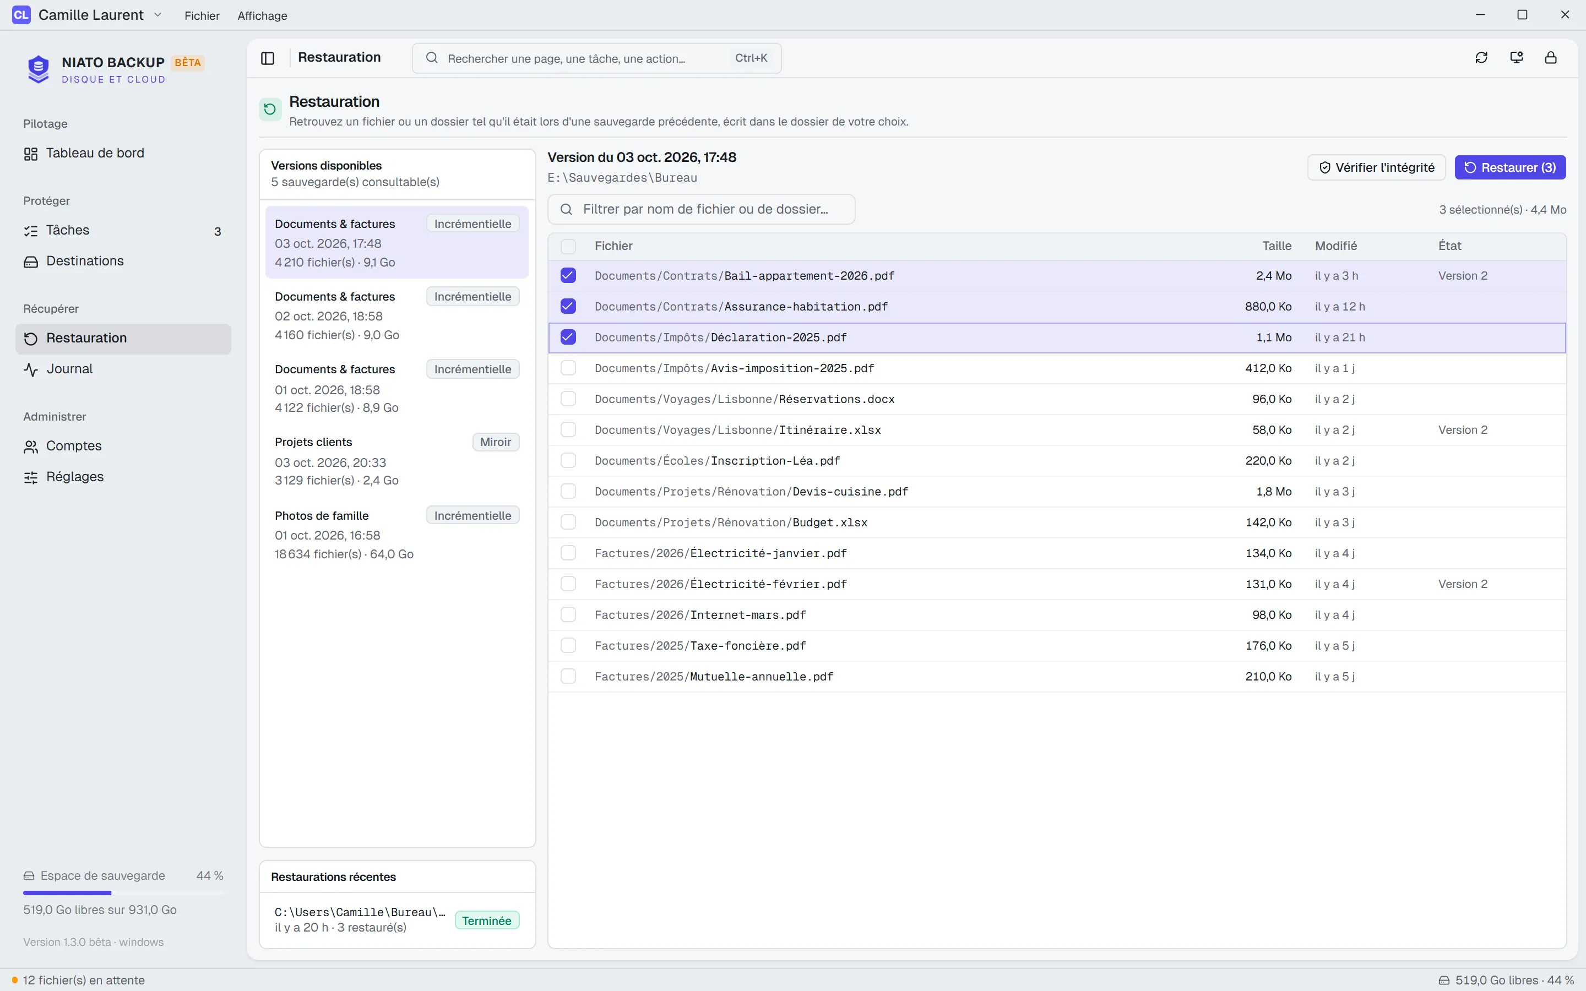This screenshot has height=991, width=1586.
Task: Click Vérifier l'intégrité button
Action: [x=1376, y=167]
